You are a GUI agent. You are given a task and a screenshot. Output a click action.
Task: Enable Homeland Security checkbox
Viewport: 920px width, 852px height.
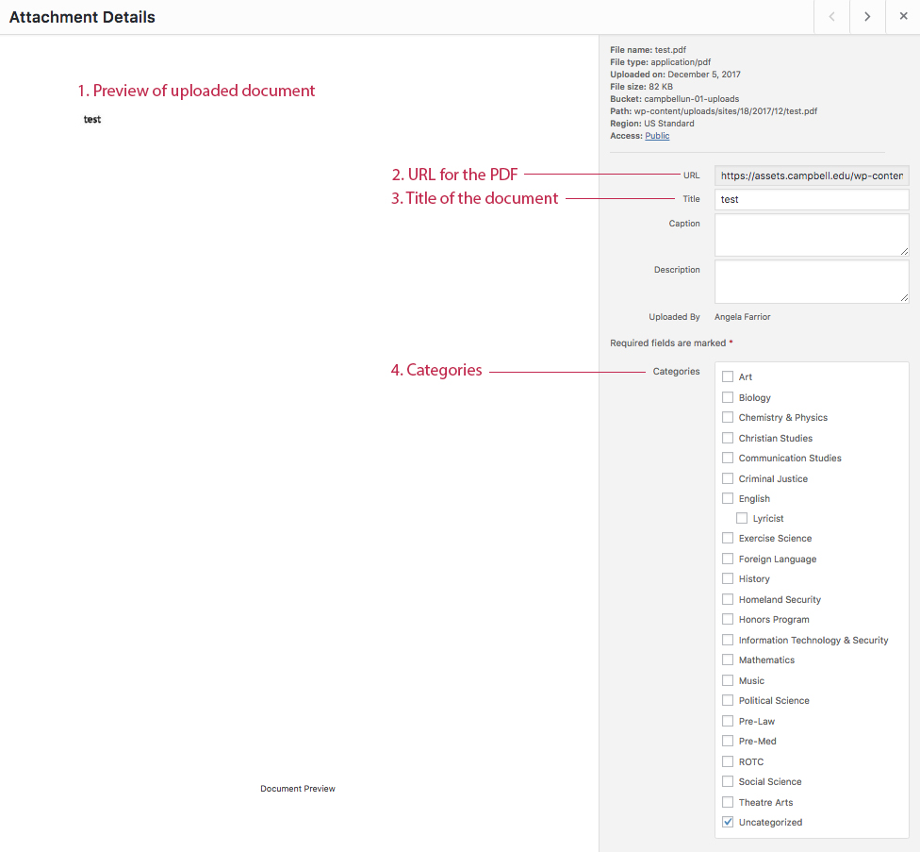728,599
